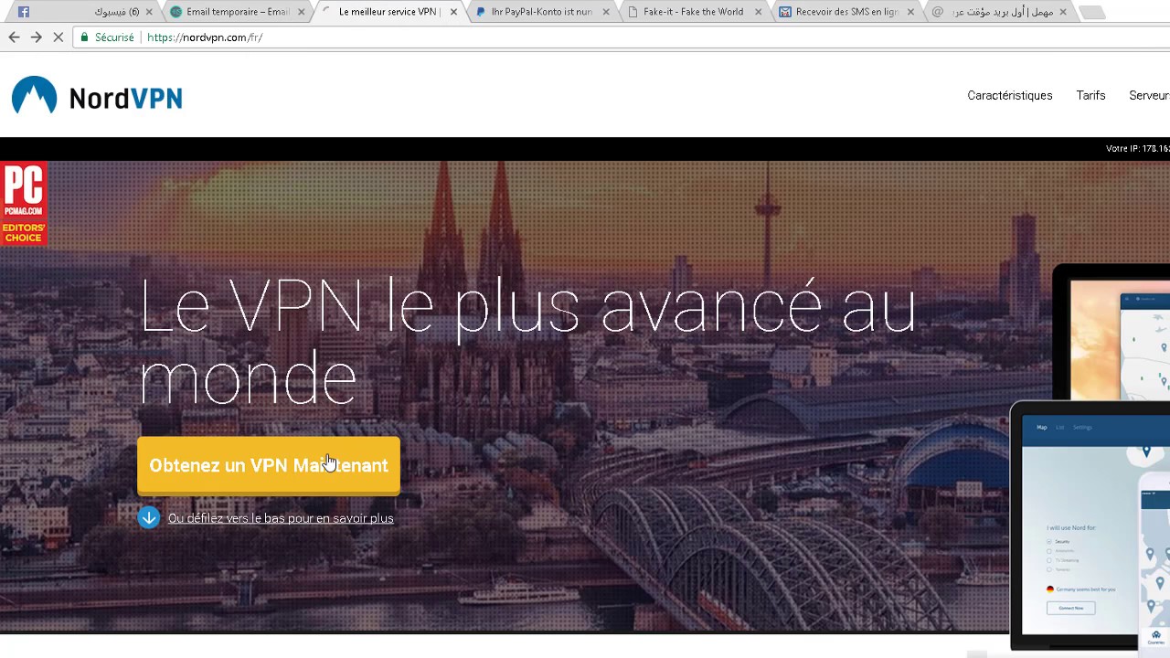
Task: Go back to the previous page
Action: point(14,37)
